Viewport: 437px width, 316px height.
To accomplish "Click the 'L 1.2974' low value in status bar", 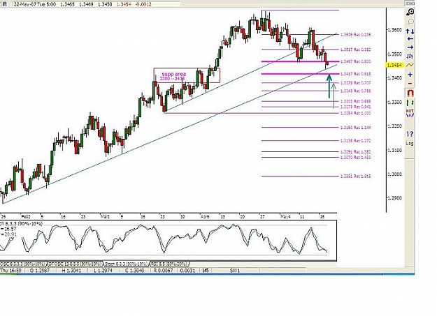I will click(x=103, y=271).
